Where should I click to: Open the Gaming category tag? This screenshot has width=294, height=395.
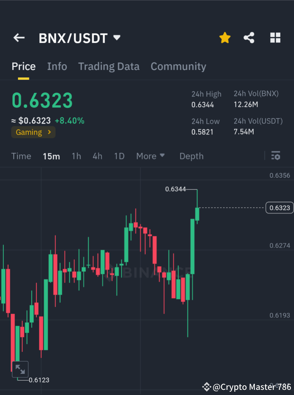[33, 132]
